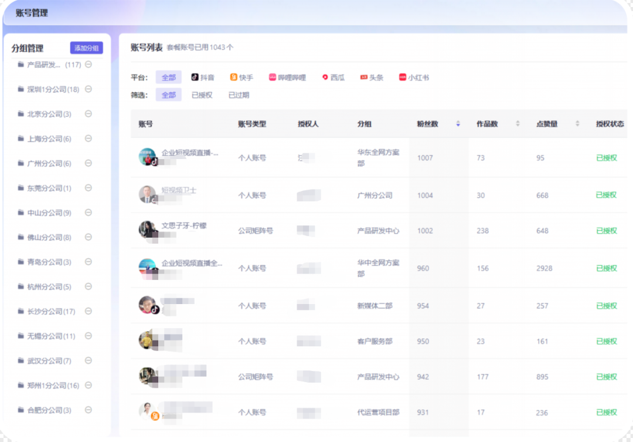Switch filter to 已授权 accounts
Image resolution: width=633 pixels, height=442 pixels.
click(x=202, y=95)
